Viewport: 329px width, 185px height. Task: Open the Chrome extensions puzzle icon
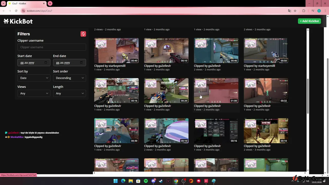[x=304, y=11]
